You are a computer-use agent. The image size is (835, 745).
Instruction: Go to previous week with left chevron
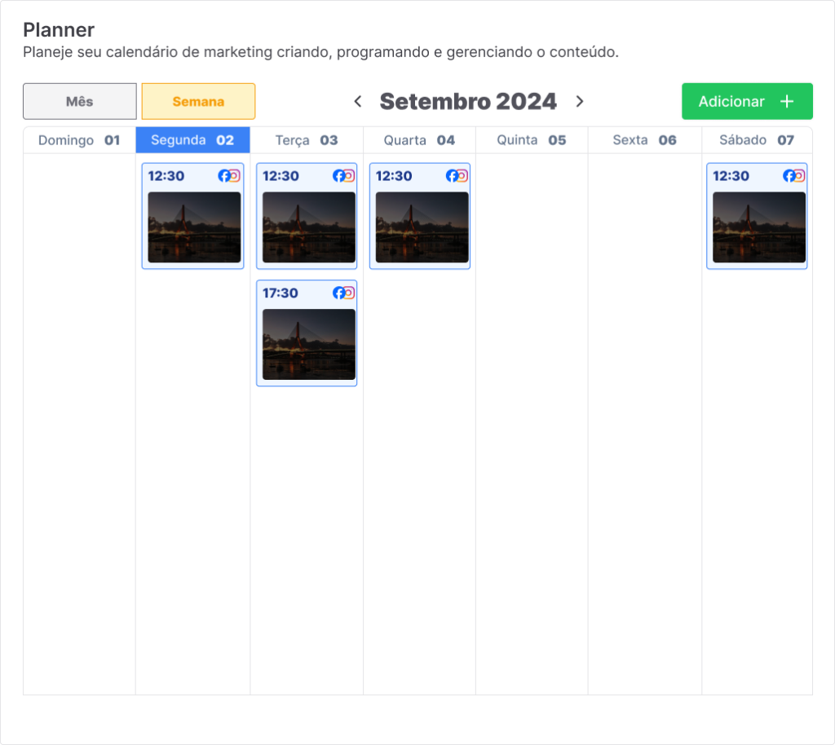click(357, 101)
